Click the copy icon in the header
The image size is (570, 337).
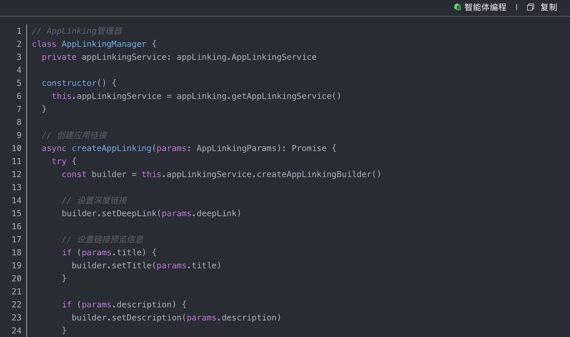tap(530, 7)
